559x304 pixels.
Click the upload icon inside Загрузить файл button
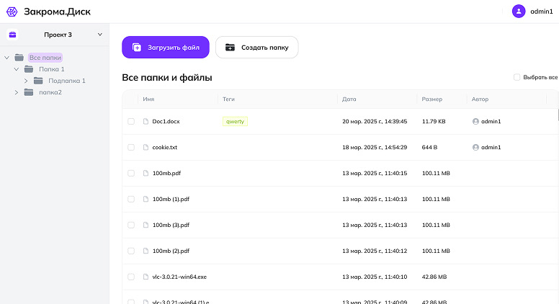coord(137,48)
